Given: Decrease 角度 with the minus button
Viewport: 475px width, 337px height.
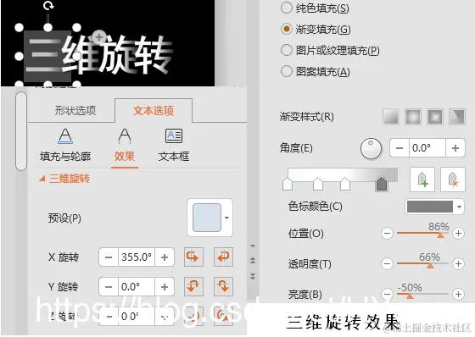Looking at the screenshot, I should click(x=400, y=148).
